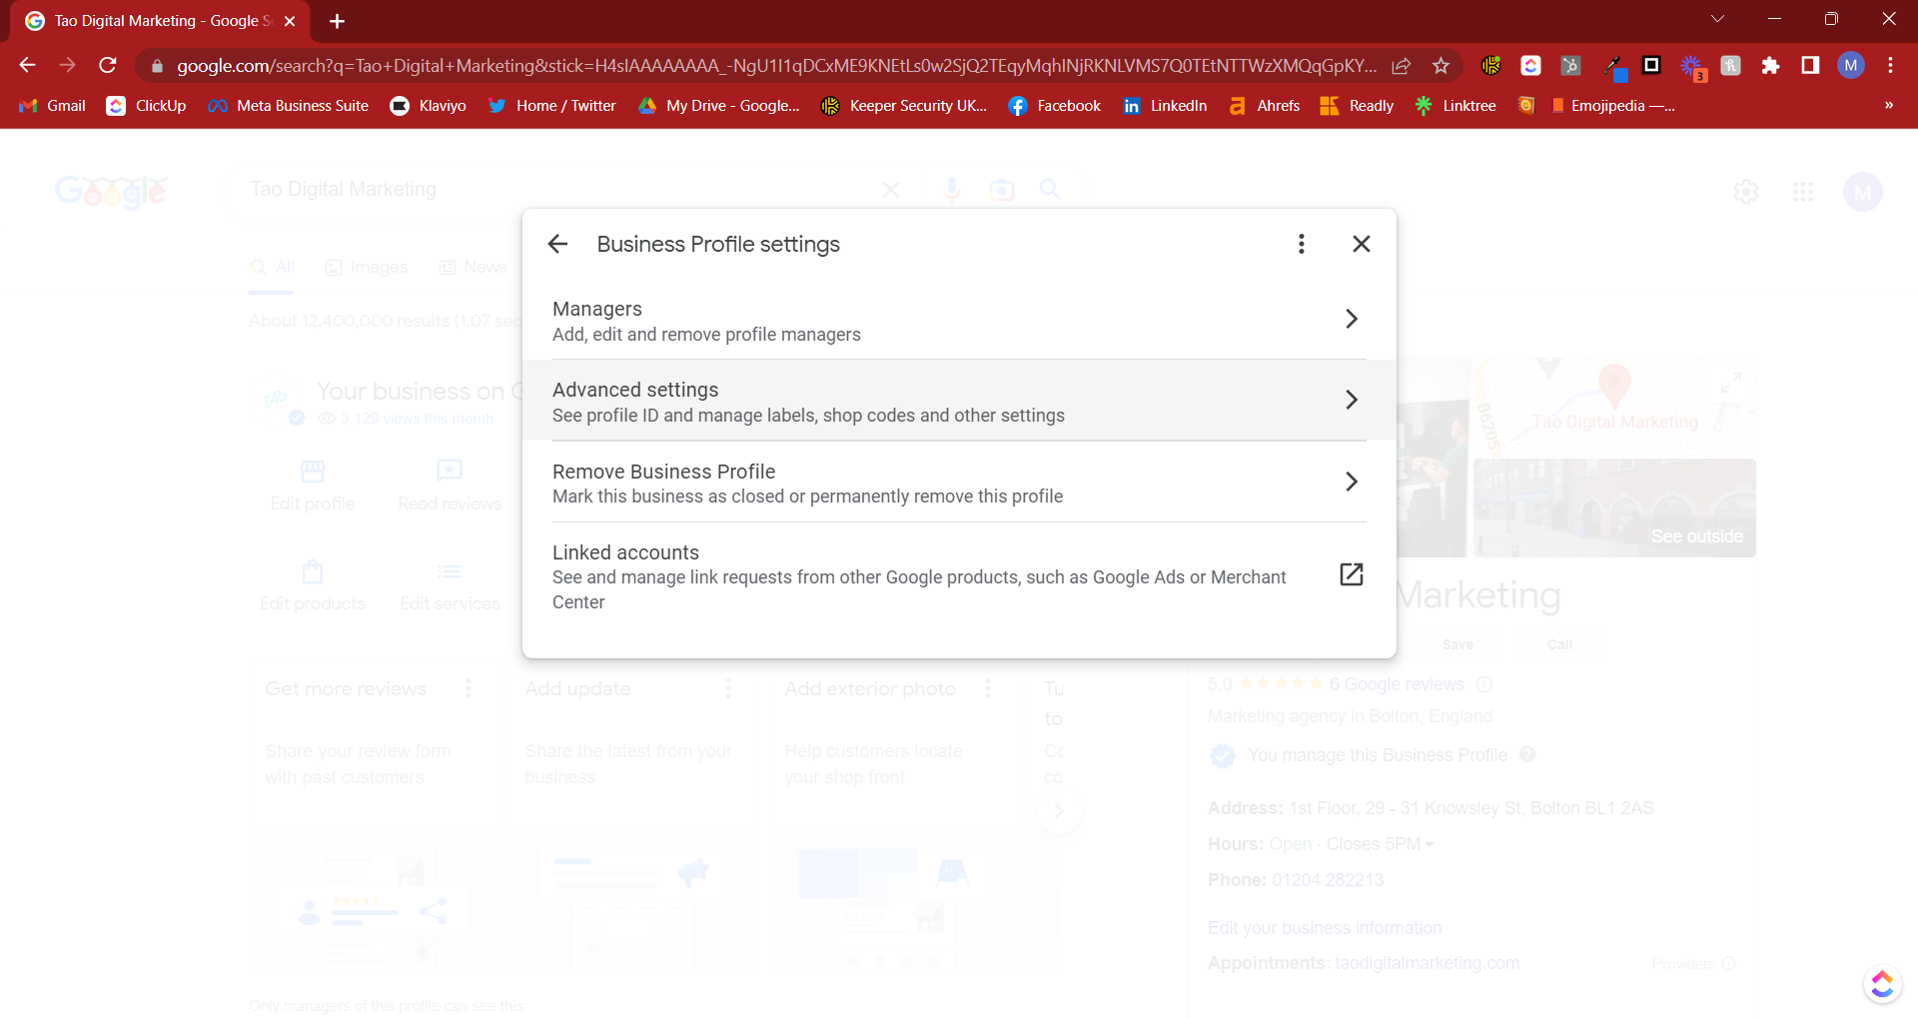Open the Chrome three-dot menu
The image size is (1918, 1019).
click(x=1890, y=66)
